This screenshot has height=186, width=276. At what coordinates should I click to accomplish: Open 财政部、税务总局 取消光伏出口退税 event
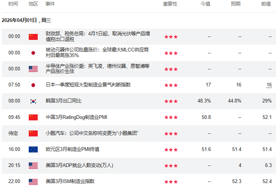click(98, 37)
